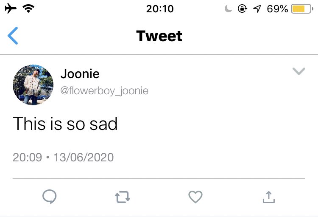The height and width of the screenshot is (217, 318).
Task: Select the tweet text This is so sad
Action: tap(65, 124)
